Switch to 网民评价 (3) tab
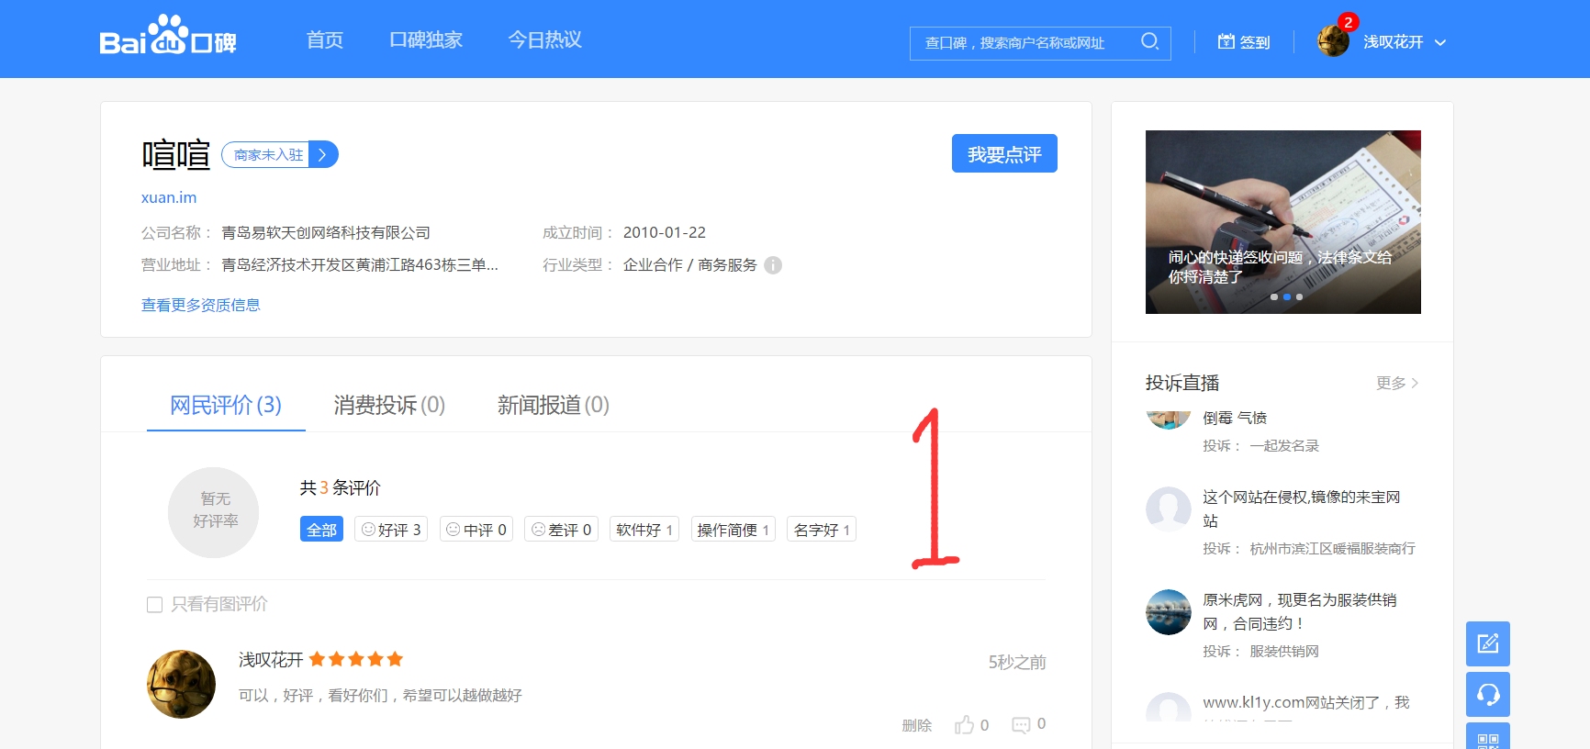 pyautogui.click(x=226, y=405)
